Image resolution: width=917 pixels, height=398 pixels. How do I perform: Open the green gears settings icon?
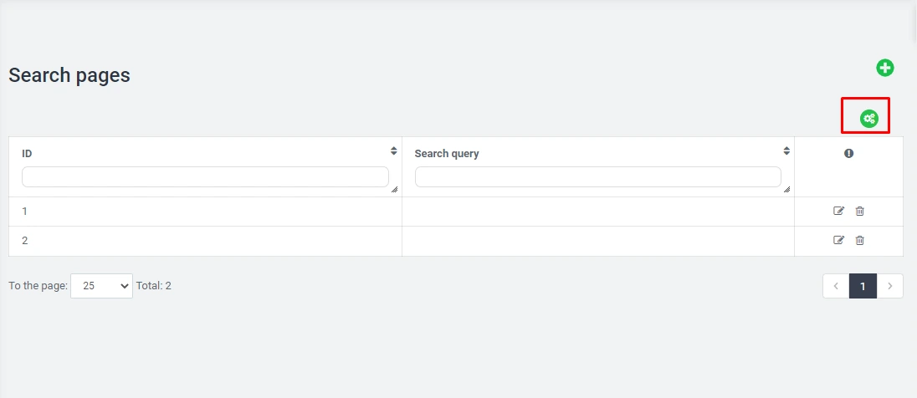868,119
